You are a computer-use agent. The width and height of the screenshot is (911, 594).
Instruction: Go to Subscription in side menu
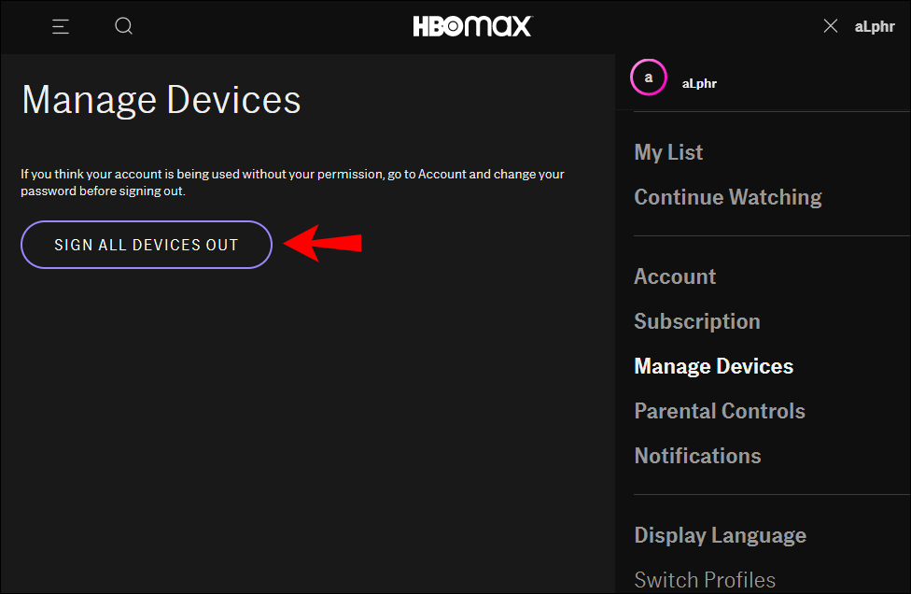pos(697,321)
